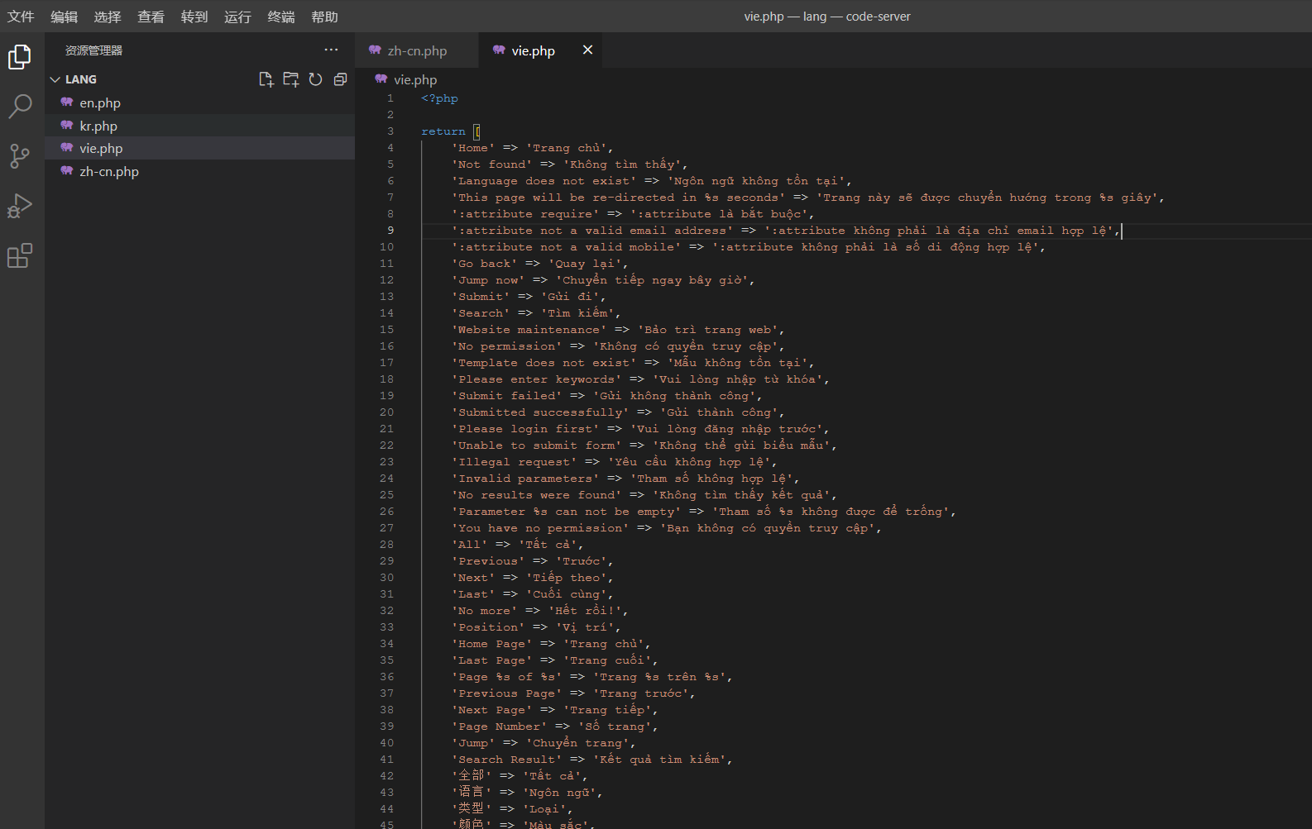Collapse all folders using the collapse icon
This screenshot has height=829, width=1312.
(x=340, y=79)
